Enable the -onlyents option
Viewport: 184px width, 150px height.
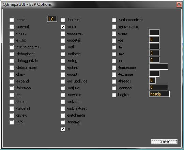pos(63,102)
